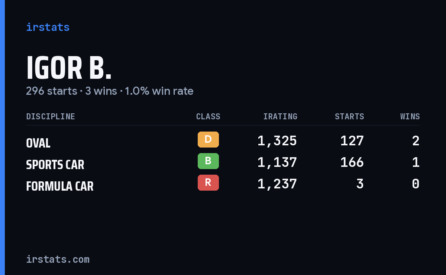
Task: Sort by the IRATING column header
Action: [x=280, y=116]
